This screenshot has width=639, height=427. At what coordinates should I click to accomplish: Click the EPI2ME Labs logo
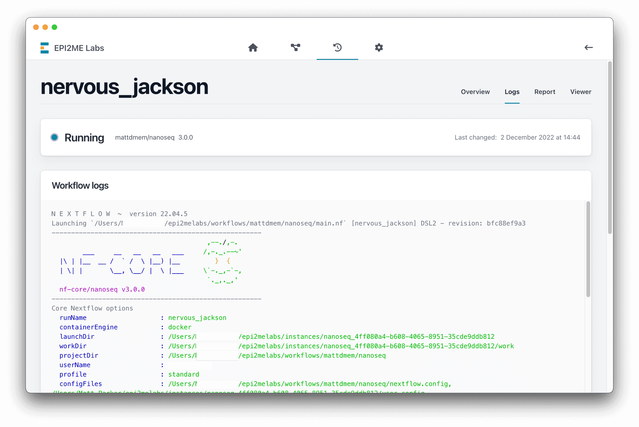tap(72, 48)
